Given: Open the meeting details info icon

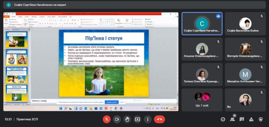Looking at the screenshot, I should (x=223, y=119).
